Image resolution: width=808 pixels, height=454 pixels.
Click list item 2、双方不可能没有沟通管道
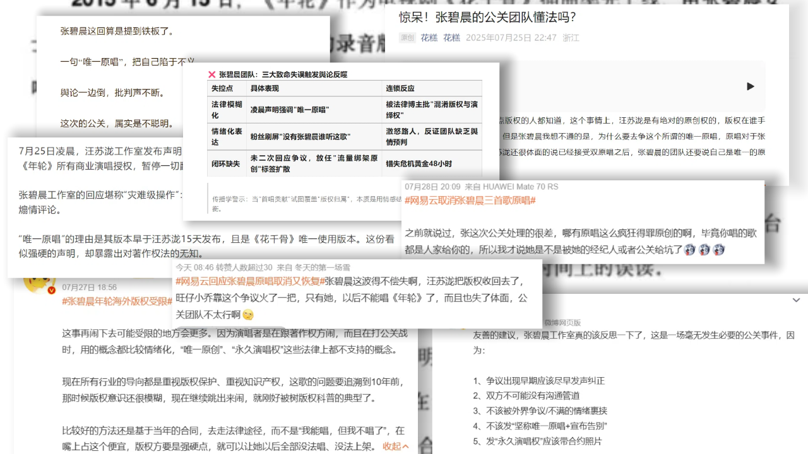click(526, 396)
